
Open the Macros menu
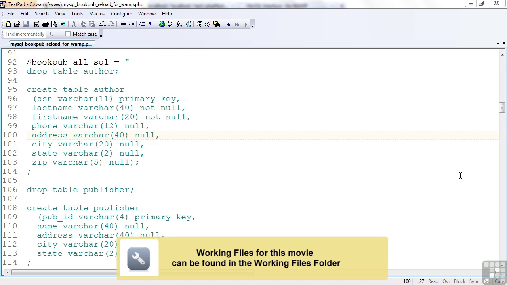pos(97,14)
